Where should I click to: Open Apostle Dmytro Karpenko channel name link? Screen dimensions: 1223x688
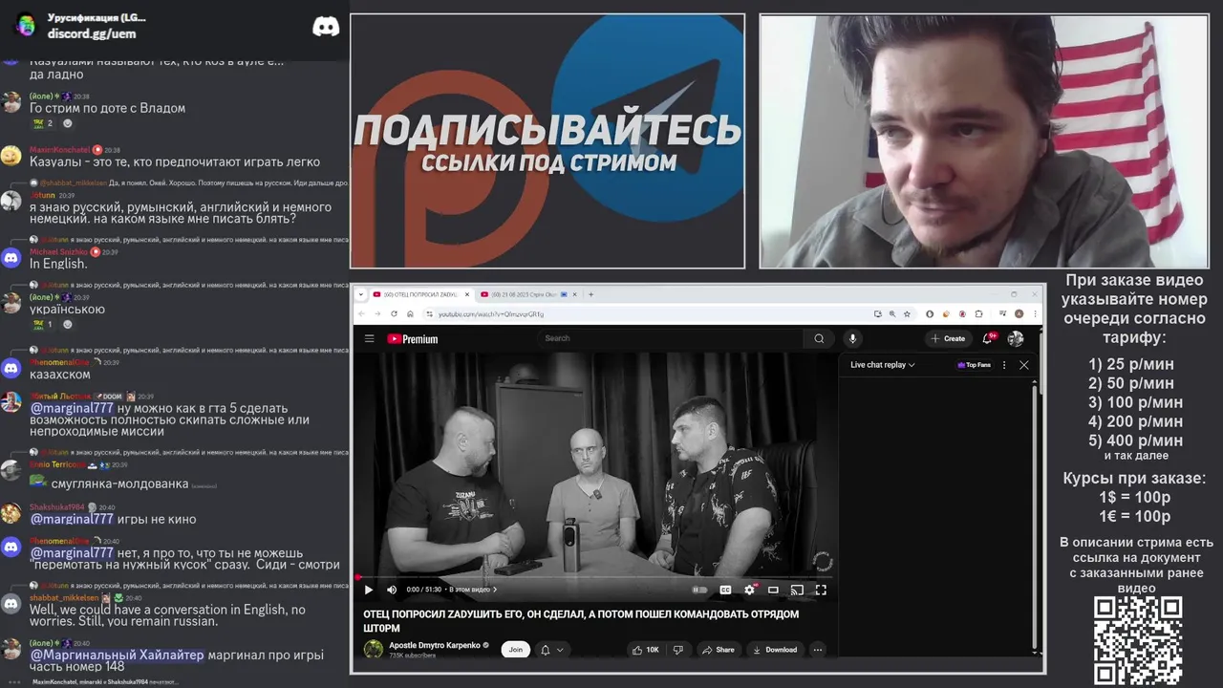click(435, 645)
